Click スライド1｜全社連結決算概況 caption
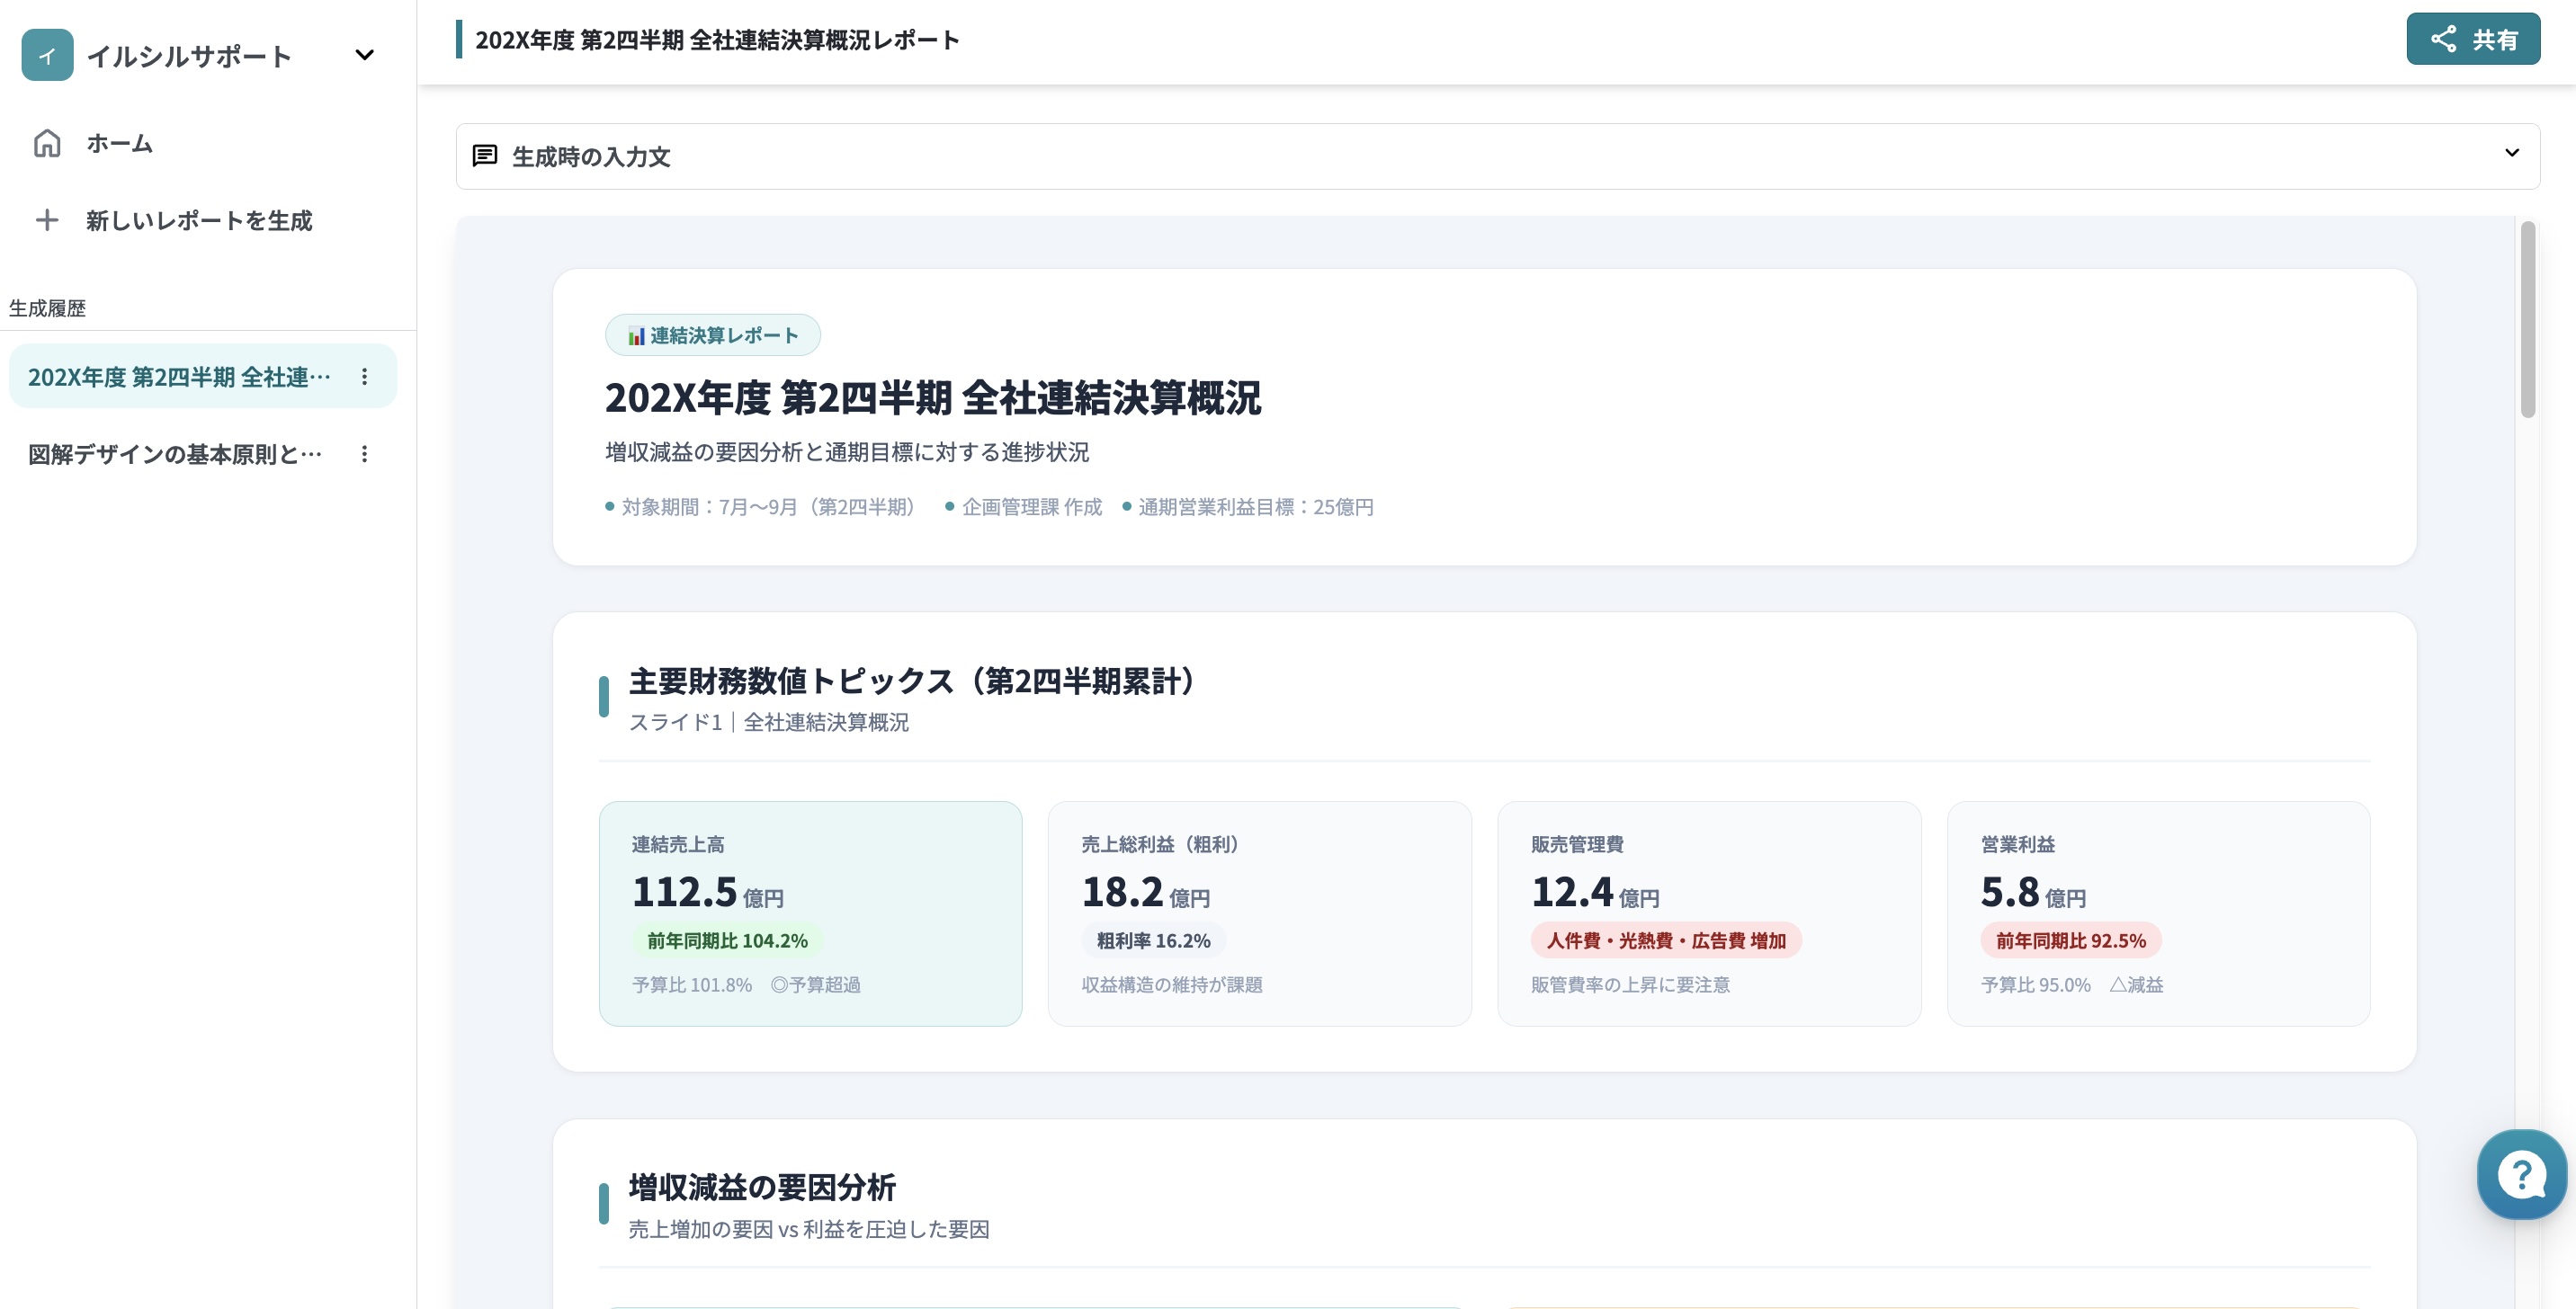 click(x=769, y=721)
